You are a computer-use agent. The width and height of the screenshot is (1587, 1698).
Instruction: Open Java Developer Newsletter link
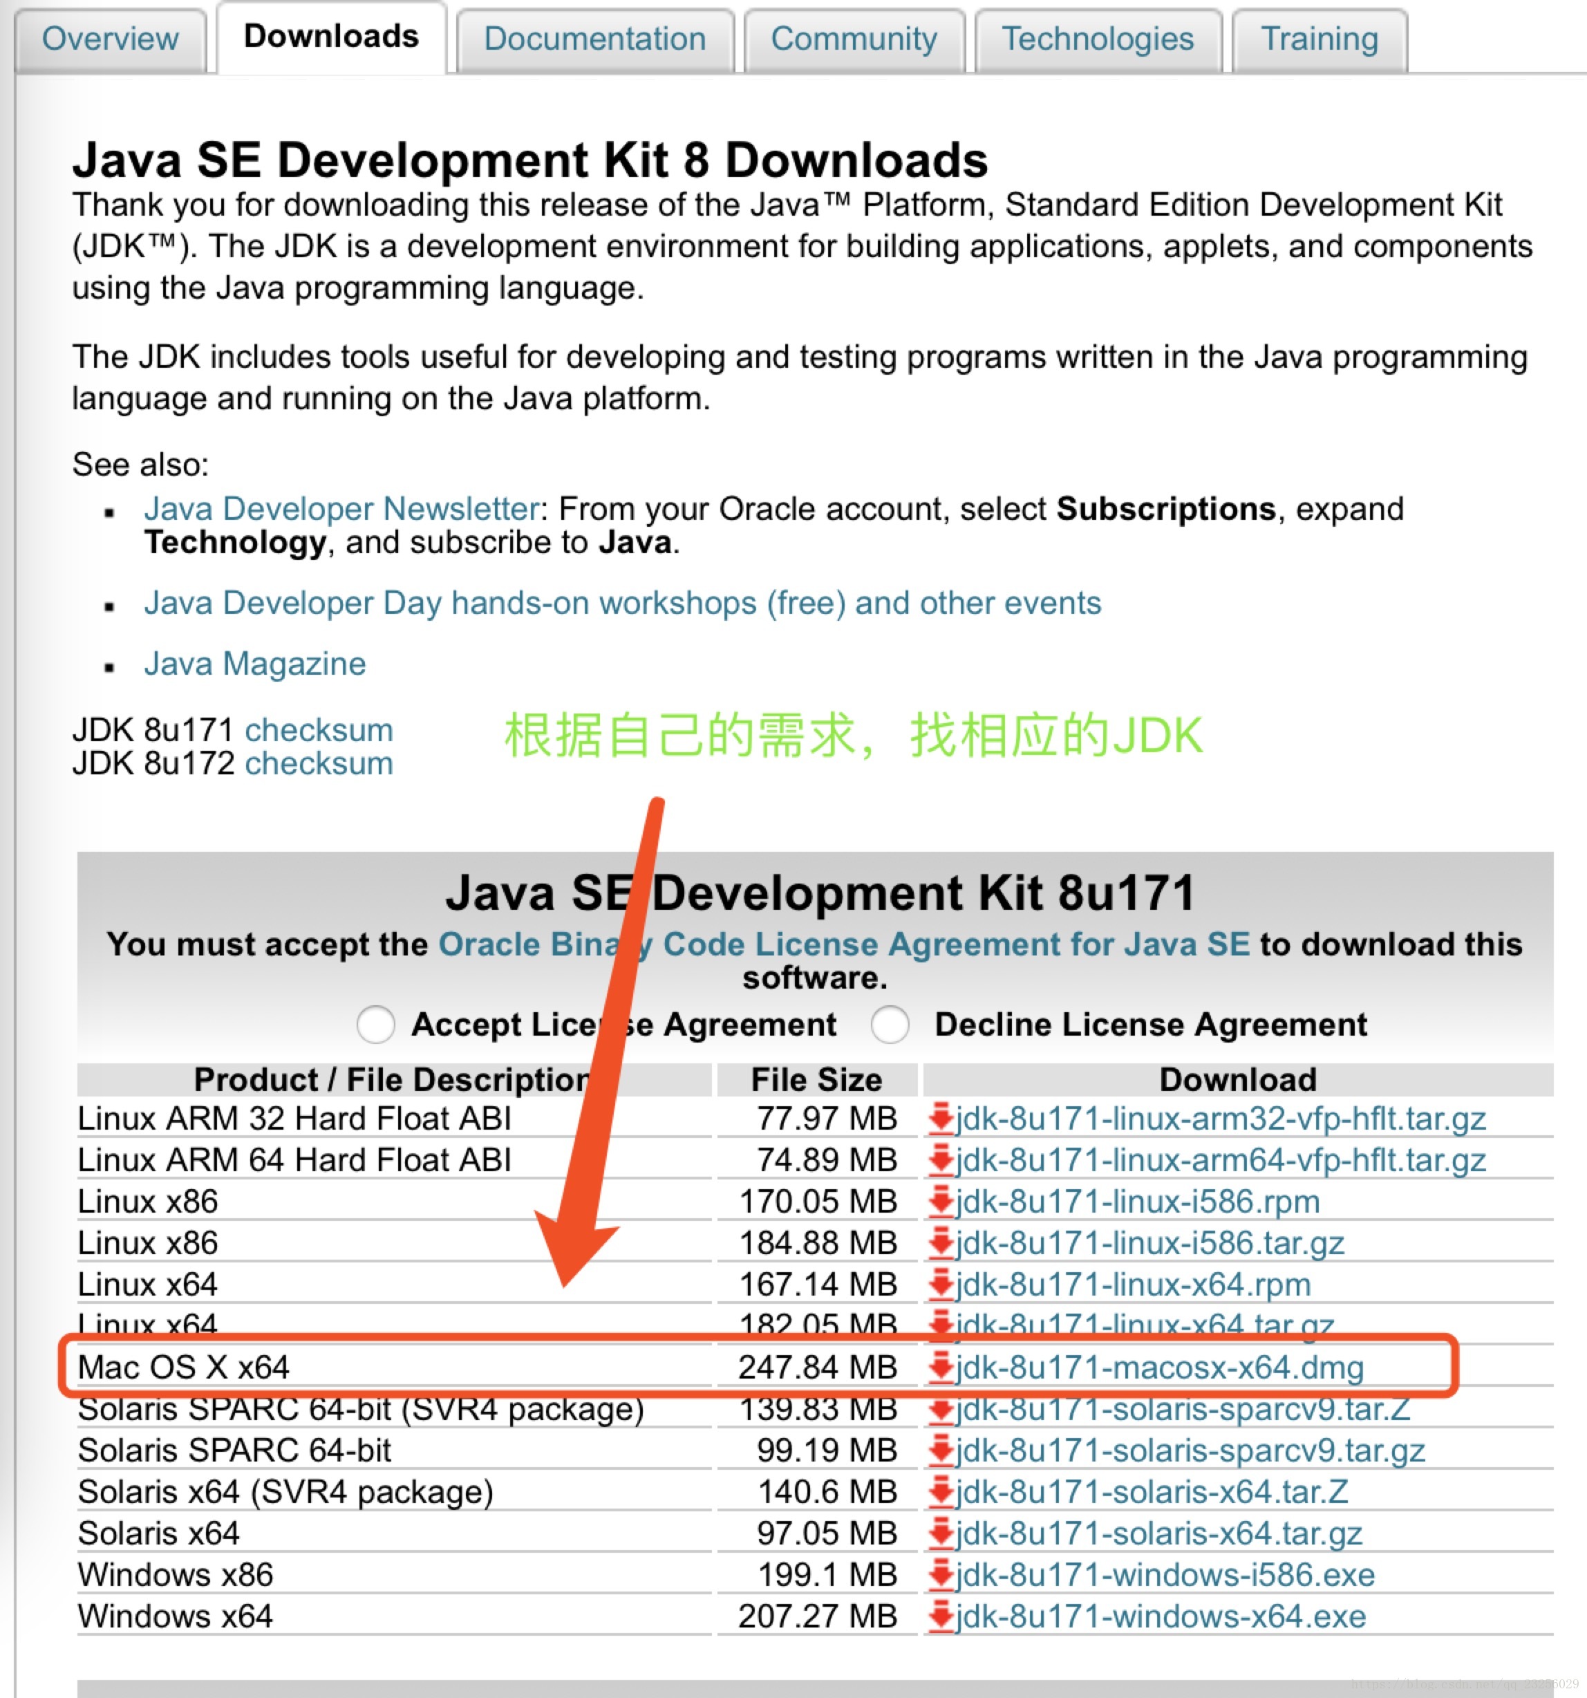(x=341, y=509)
